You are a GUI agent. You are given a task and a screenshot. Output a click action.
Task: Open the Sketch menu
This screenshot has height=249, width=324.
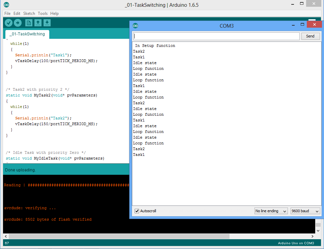coord(29,13)
